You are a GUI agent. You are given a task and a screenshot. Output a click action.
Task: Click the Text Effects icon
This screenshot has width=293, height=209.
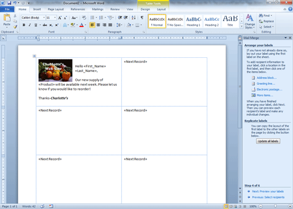coord(65,25)
